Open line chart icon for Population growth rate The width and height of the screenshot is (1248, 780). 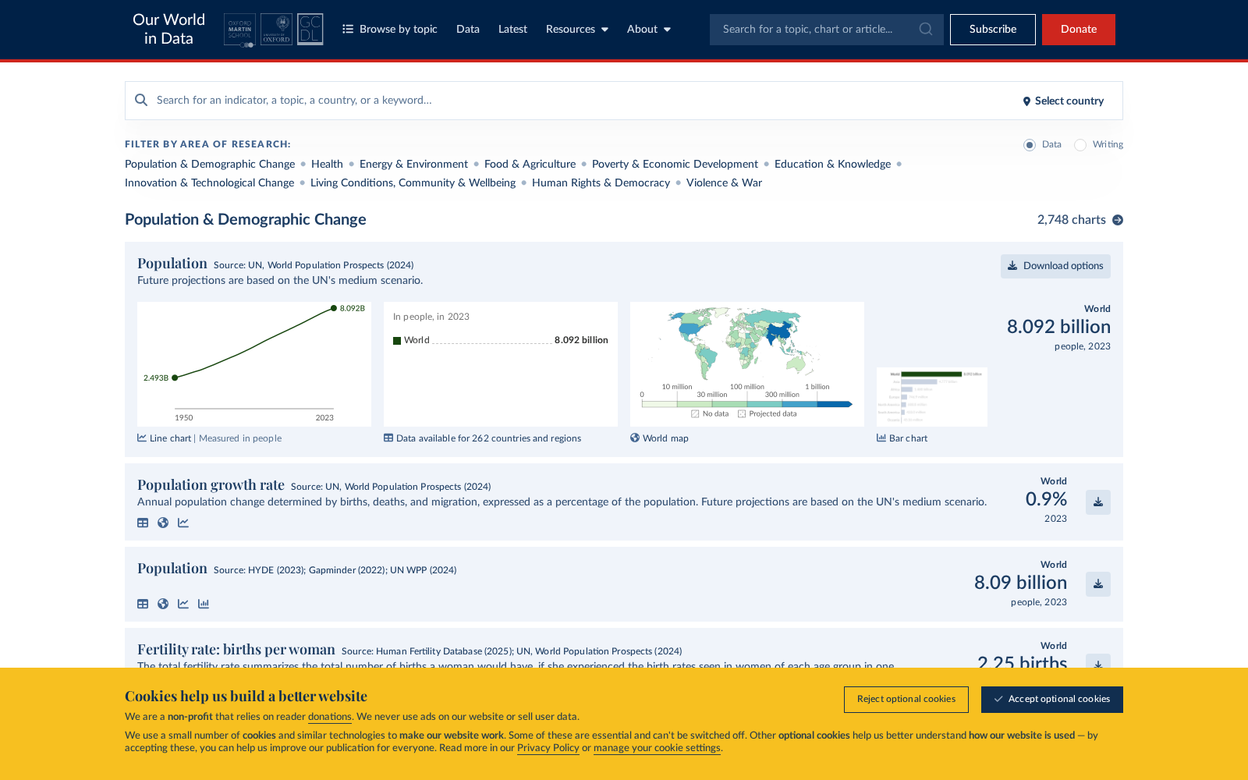[183, 523]
